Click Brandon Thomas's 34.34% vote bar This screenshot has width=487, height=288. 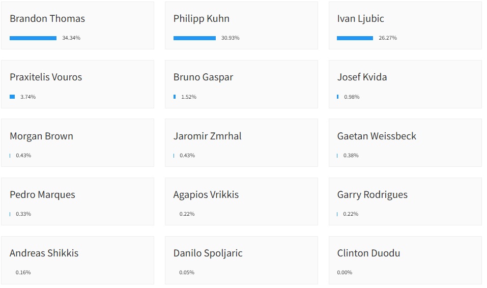tap(33, 38)
